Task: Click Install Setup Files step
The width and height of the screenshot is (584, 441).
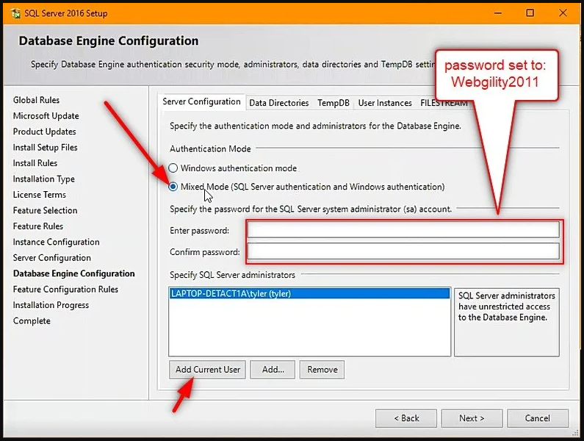Action: 45,147
